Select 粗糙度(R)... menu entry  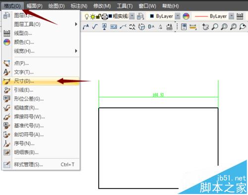click(41, 108)
